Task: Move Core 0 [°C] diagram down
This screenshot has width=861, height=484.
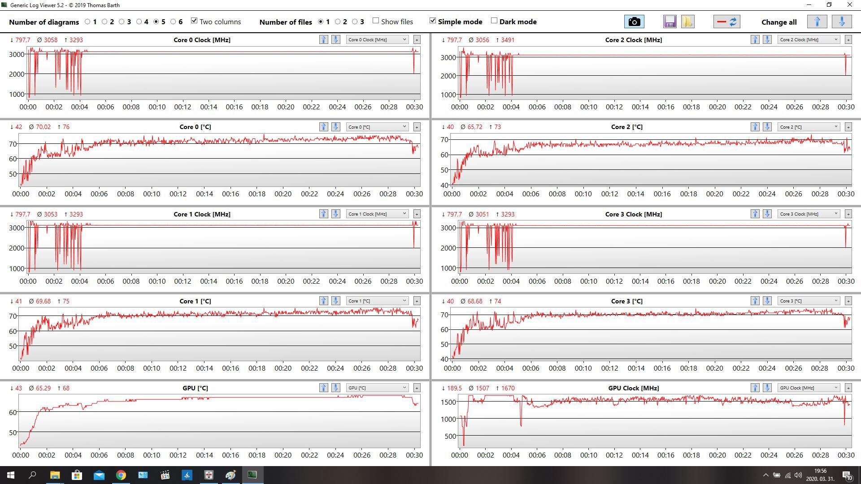Action: coord(335,127)
